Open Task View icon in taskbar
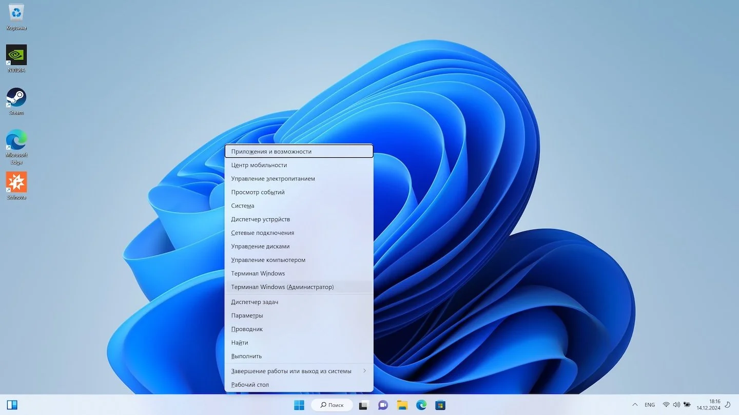Image resolution: width=739 pixels, height=415 pixels. [363, 405]
